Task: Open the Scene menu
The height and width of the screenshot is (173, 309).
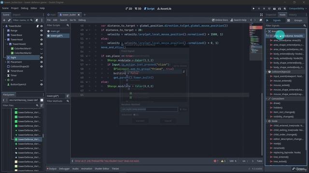Action: (x=5, y=8)
